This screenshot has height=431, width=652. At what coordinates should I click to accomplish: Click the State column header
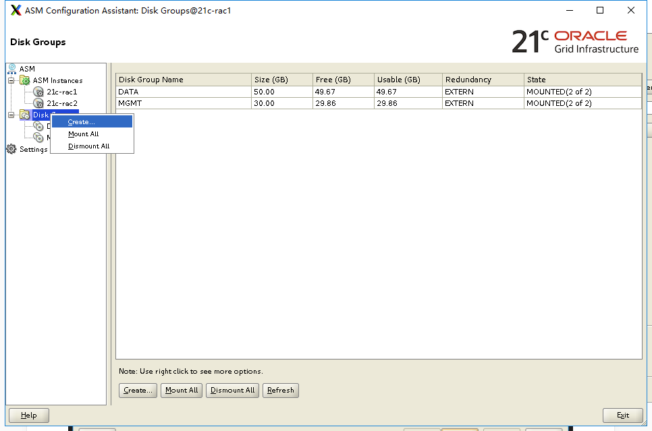[583, 80]
